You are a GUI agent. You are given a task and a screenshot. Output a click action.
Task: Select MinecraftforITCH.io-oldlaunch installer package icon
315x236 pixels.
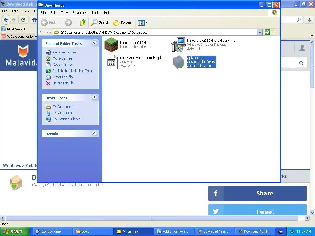point(178,45)
